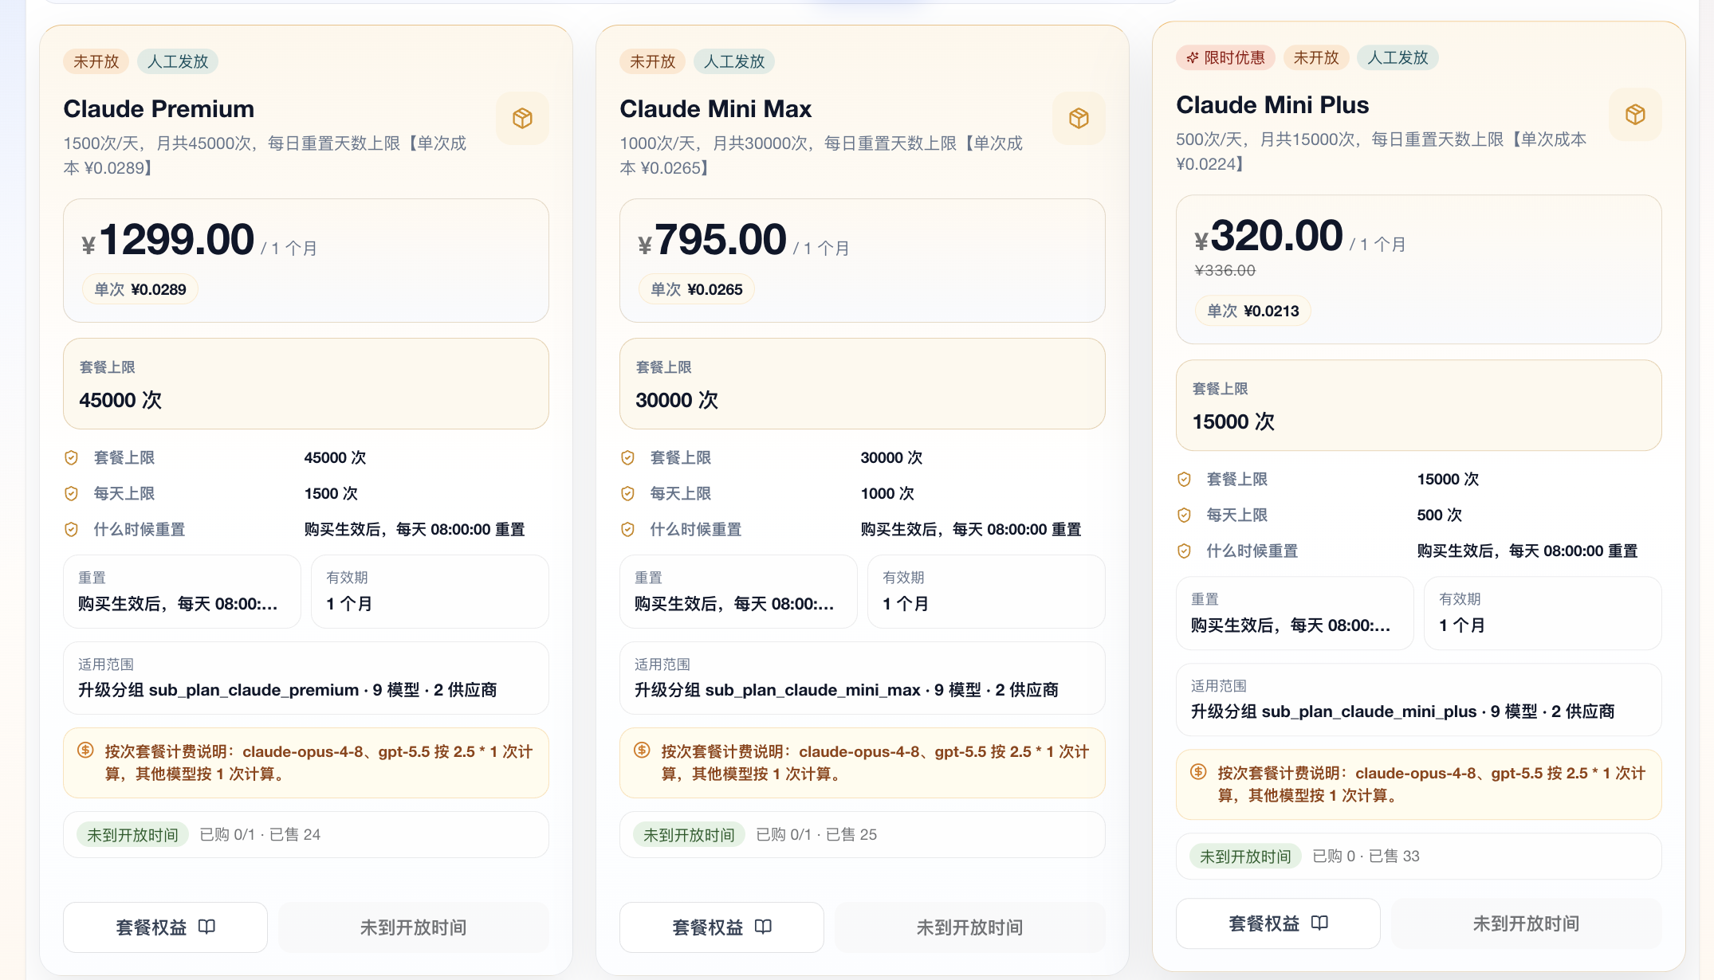Click book icon on Claude Premium 套餐权益 button
Screen dimensions: 1714x980
tap(206, 927)
